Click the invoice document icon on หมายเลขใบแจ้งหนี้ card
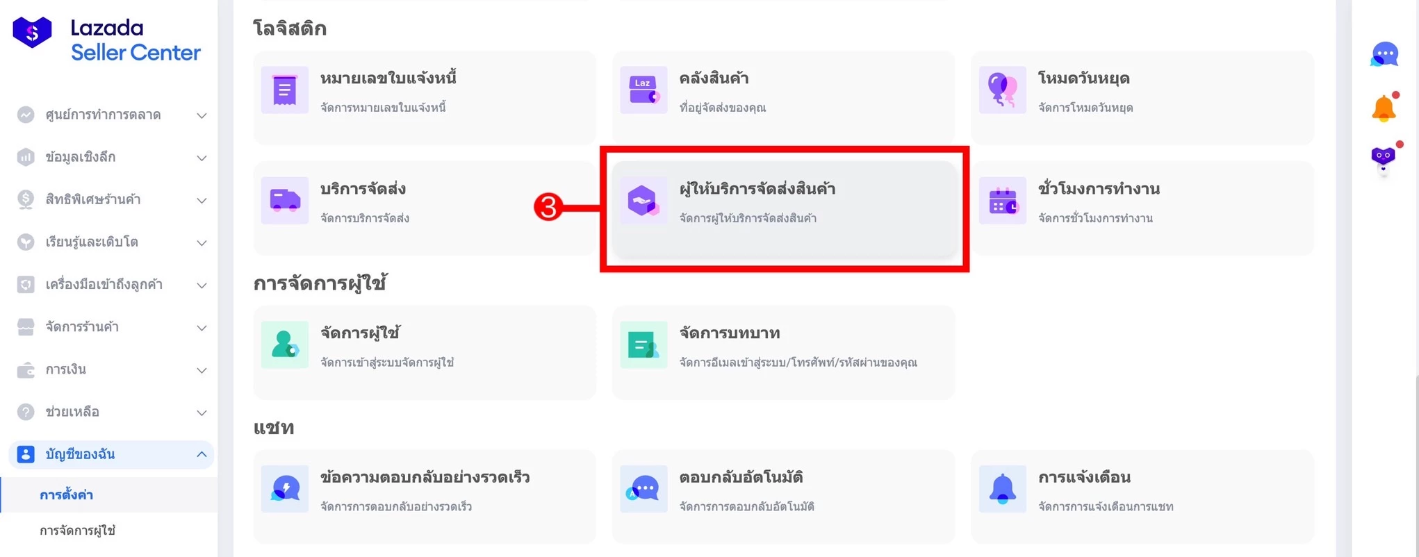 pos(284,90)
